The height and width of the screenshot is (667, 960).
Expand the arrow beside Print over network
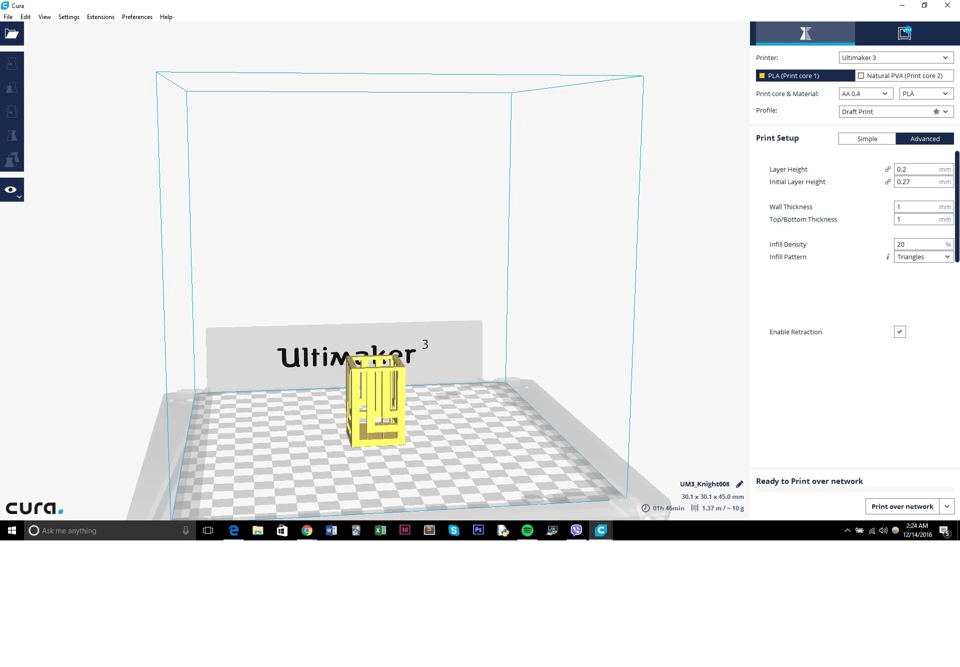(947, 506)
